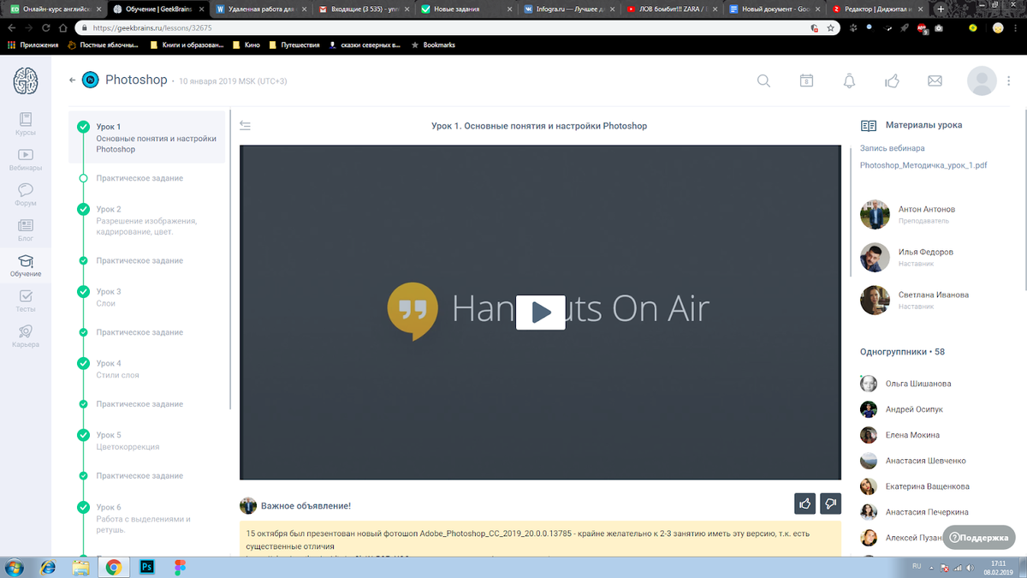Open Windows Start menu
The image size is (1027, 578).
(x=16, y=567)
